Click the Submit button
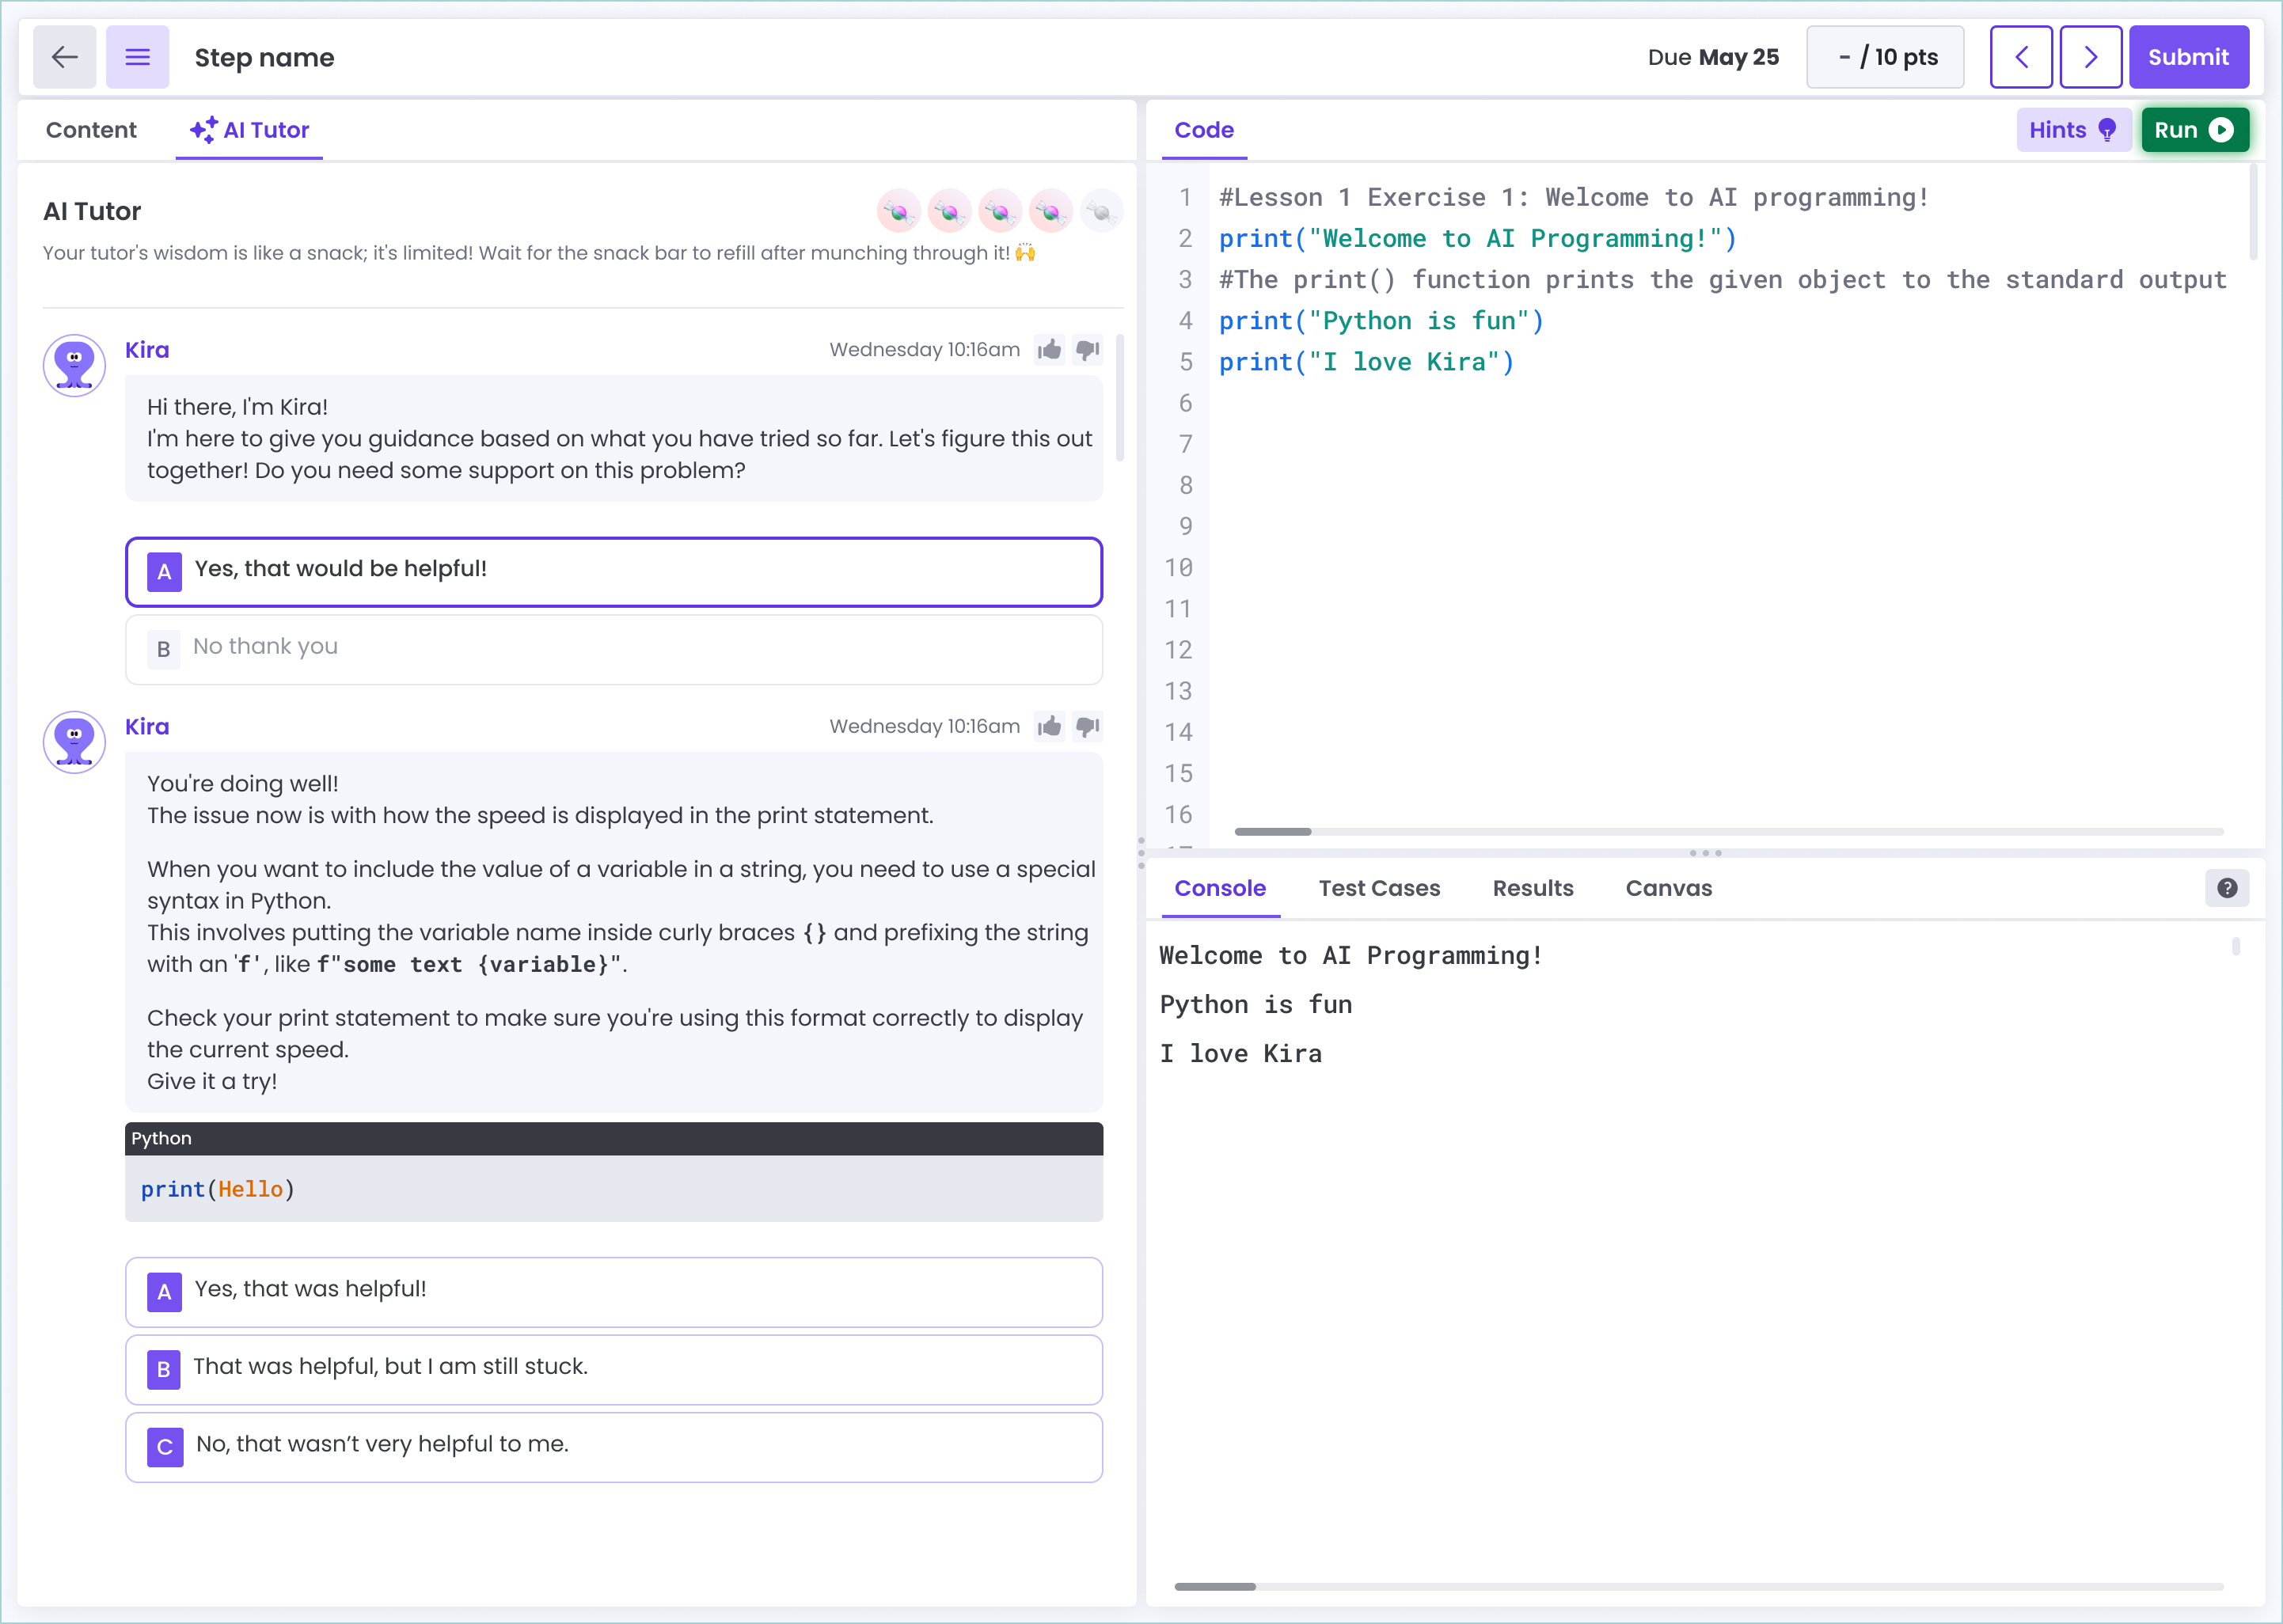This screenshot has width=2283, height=1624. 2188,57
